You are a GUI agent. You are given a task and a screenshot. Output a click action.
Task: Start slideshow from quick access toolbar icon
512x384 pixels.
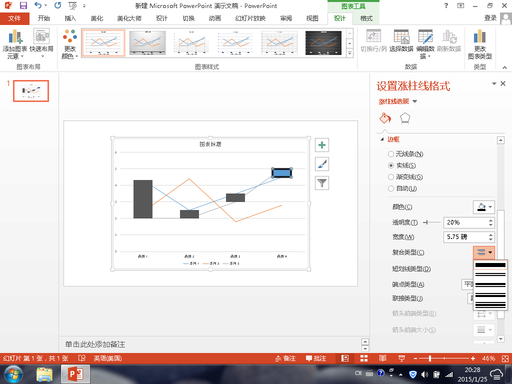pos(72,5)
